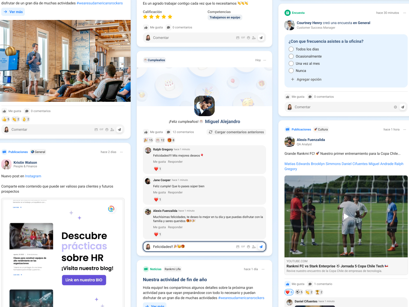Image resolution: width=409 pixels, height=307 pixels.
Task: Play the Rankmi FC YouTube video
Action: coord(346,216)
